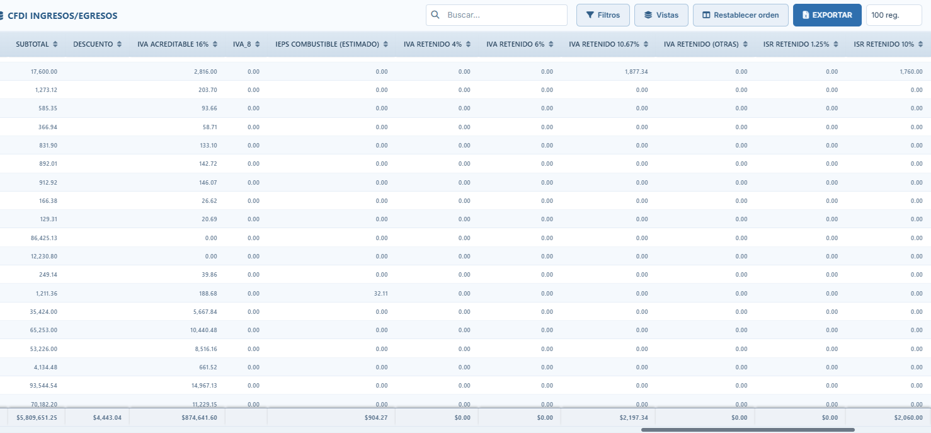Open the Vistas menu
This screenshot has height=433, width=931.
point(661,15)
